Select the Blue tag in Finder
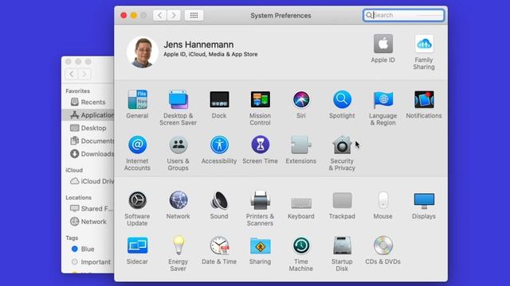Viewport: 510px width, 286px height. pyautogui.click(x=88, y=249)
